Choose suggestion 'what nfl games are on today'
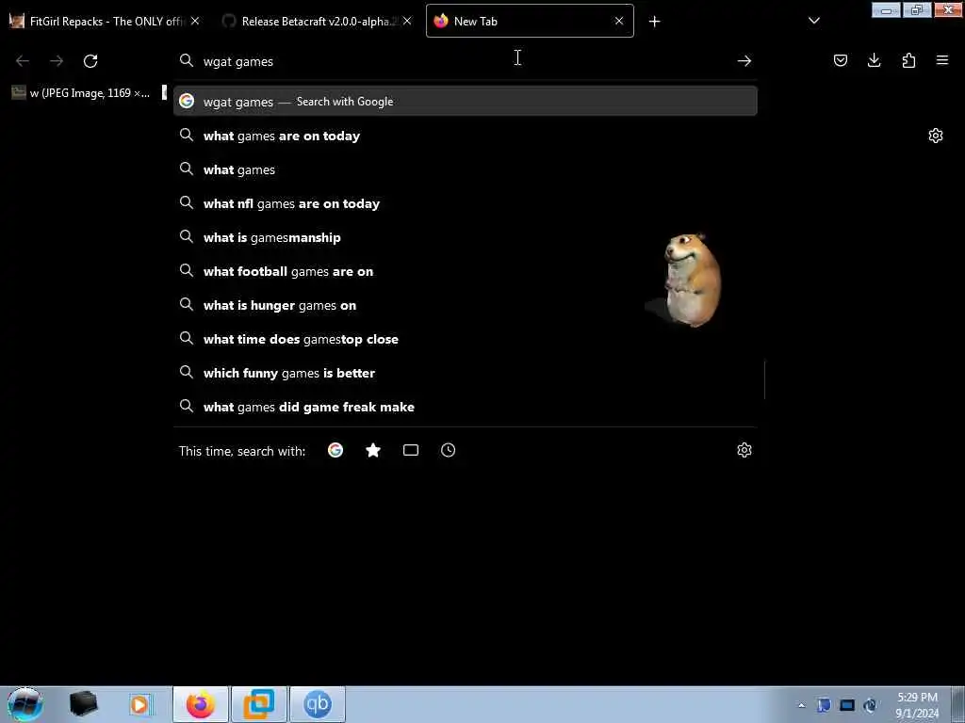Screen dimensions: 965x723 466,203
